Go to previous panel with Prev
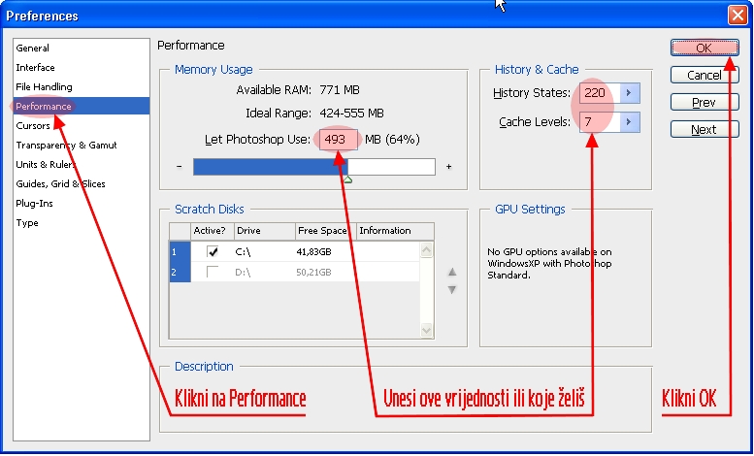754x456 pixels. (x=705, y=103)
